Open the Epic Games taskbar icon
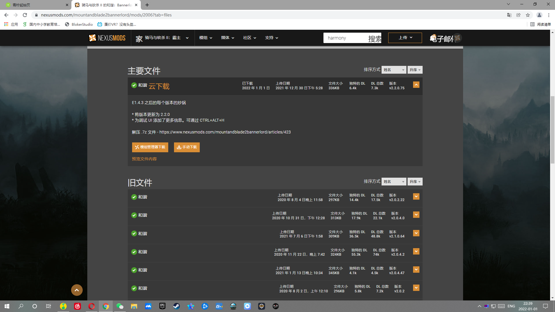This screenshot has width=555, height=312. (x=162, y=306)
